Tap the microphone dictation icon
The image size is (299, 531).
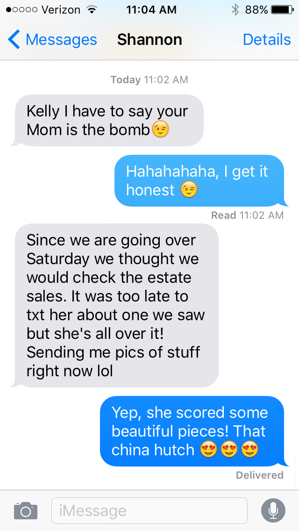pos(273,510)
